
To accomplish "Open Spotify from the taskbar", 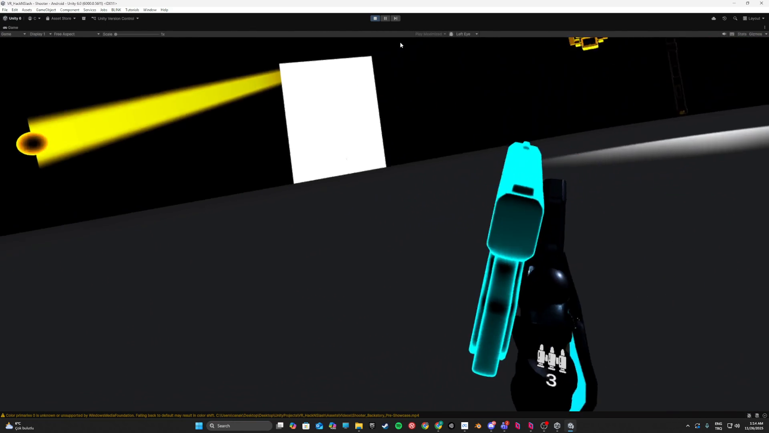I will click(x=399, y=426).
